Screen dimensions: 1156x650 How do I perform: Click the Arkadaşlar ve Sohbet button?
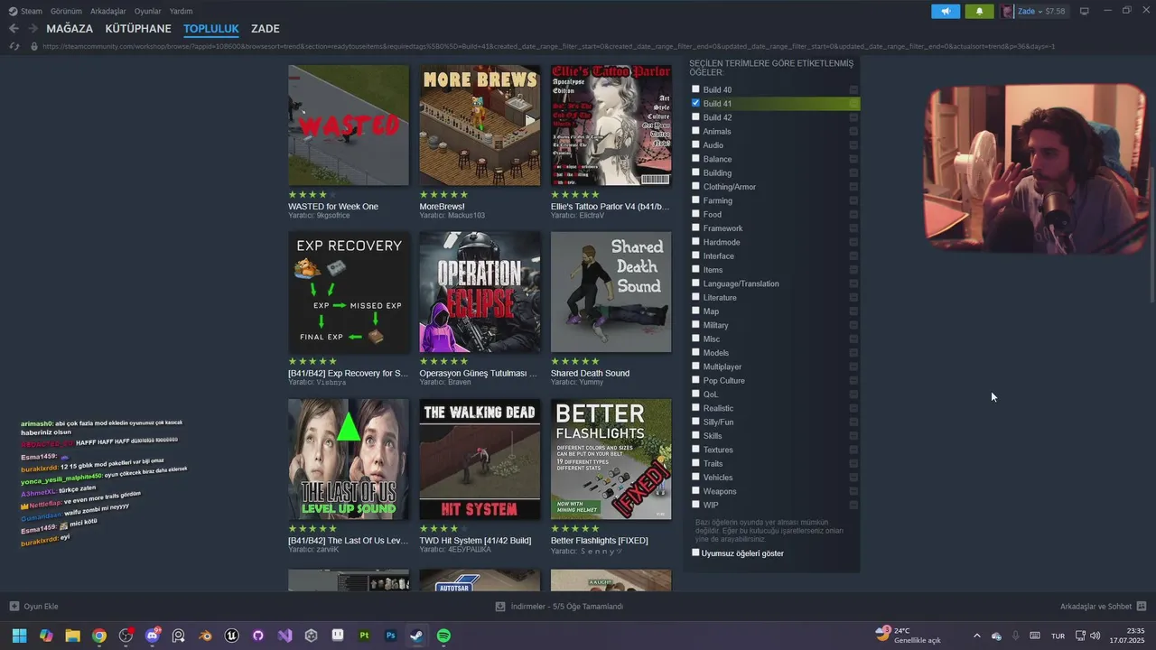(1103, 606)
